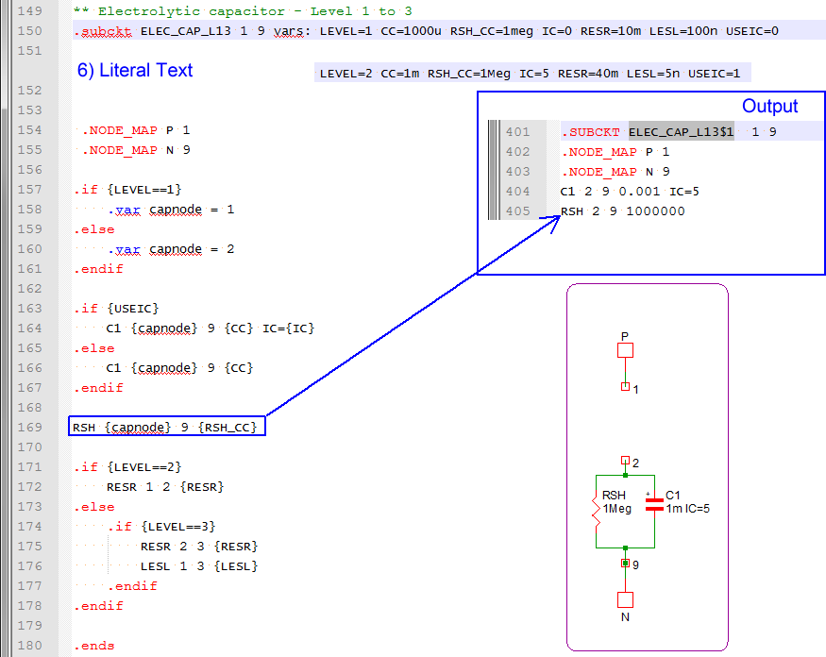826x657 pixels.
Task: Click line number 169 in the gutter
Action: (x=31, y=428)
